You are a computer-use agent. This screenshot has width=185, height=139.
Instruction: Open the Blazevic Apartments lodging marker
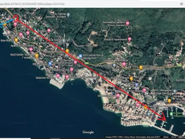[129, 39]
